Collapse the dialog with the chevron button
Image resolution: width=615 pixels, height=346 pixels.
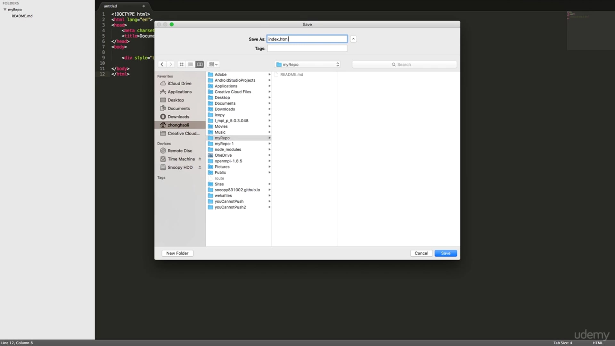[353, 39]
